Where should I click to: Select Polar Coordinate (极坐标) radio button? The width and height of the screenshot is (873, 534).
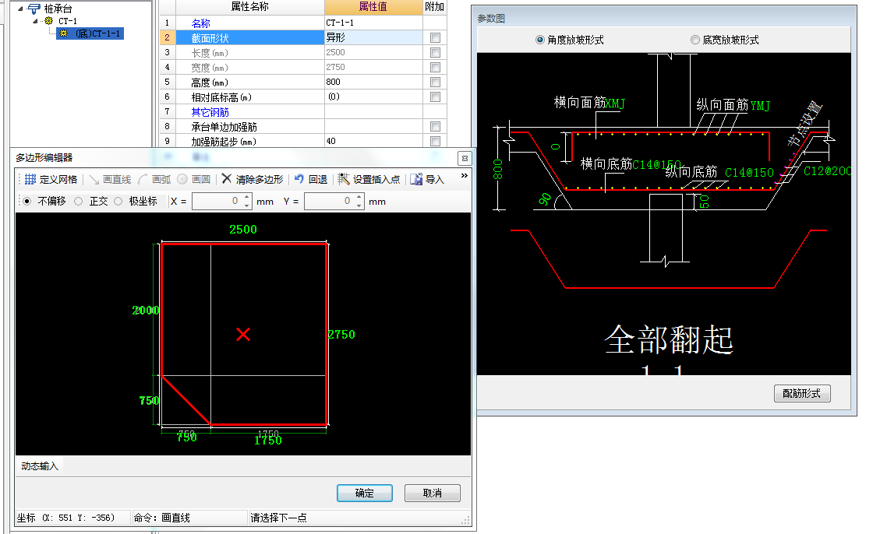point(118,202)
